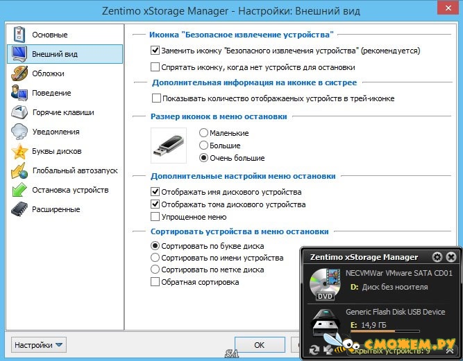Screen dimensions: 463x361
Task: Open the Уведомления speech cloud icon
Action: coord(19,132)
